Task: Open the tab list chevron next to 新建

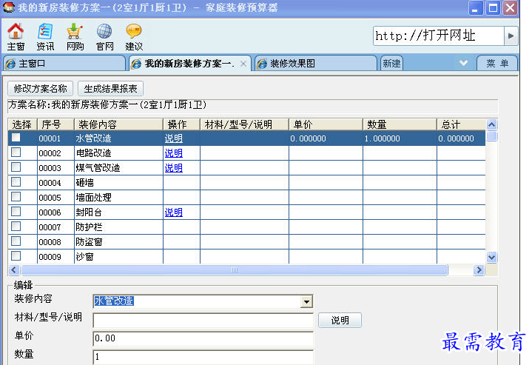Action: [x=463, y=63]
